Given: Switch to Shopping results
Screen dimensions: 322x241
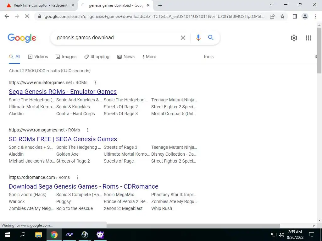Looking at the screenshot, I should point(97,57).
